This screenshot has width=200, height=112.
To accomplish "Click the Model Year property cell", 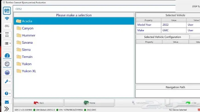I will (x=149, y=25).
